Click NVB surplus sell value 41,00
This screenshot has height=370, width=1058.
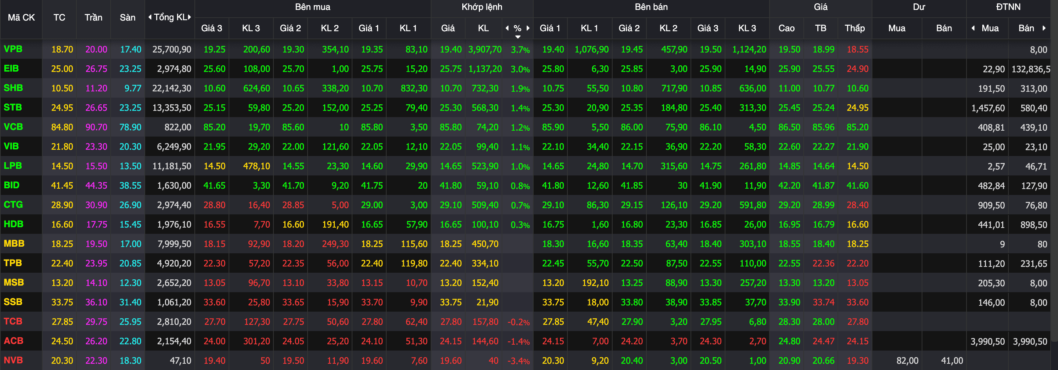click(952, 361)
